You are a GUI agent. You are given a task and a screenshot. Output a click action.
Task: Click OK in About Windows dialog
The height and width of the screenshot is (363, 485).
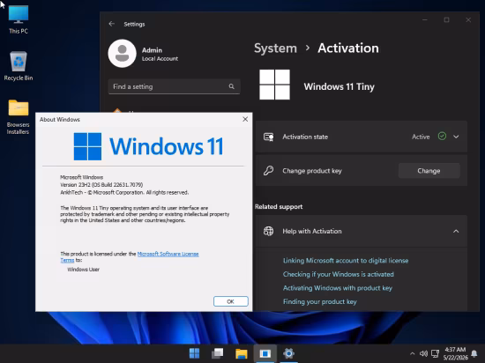(x=231, y=301)
